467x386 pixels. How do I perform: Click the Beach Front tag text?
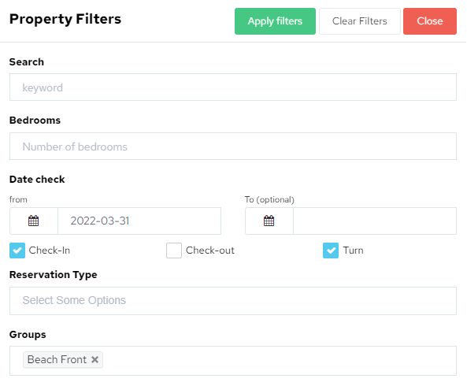point(57,360)
